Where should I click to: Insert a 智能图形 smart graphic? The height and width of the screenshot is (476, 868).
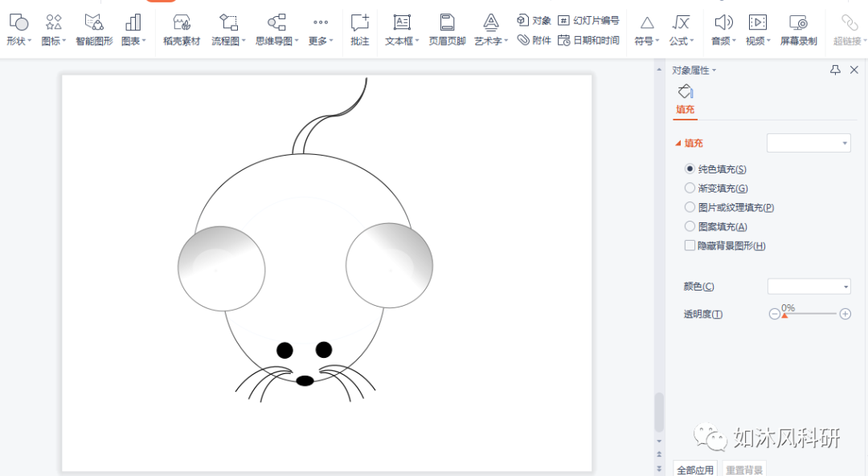click(94, 30)
